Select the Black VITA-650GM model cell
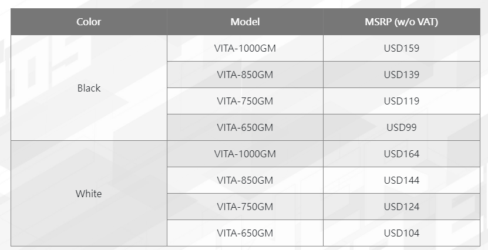This screenshot has width=488, height=250. pos(245,127)
